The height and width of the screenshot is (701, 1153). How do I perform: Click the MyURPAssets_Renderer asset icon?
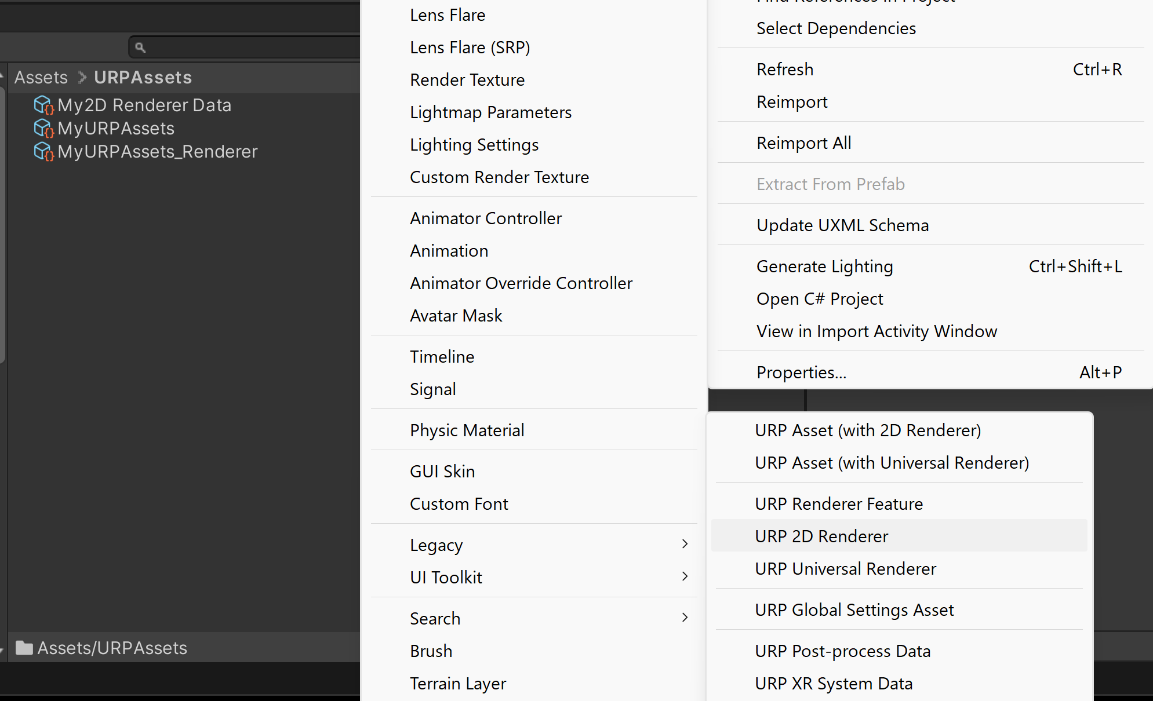pyautogui.click(x=43, y=151)
